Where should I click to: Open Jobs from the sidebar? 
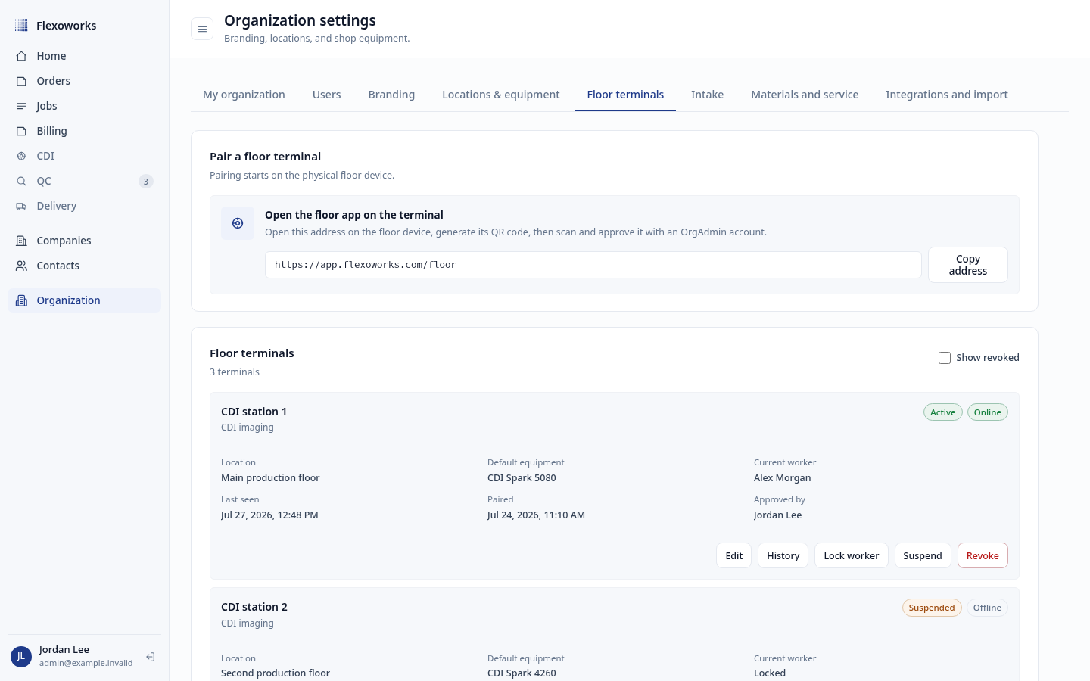85,106
